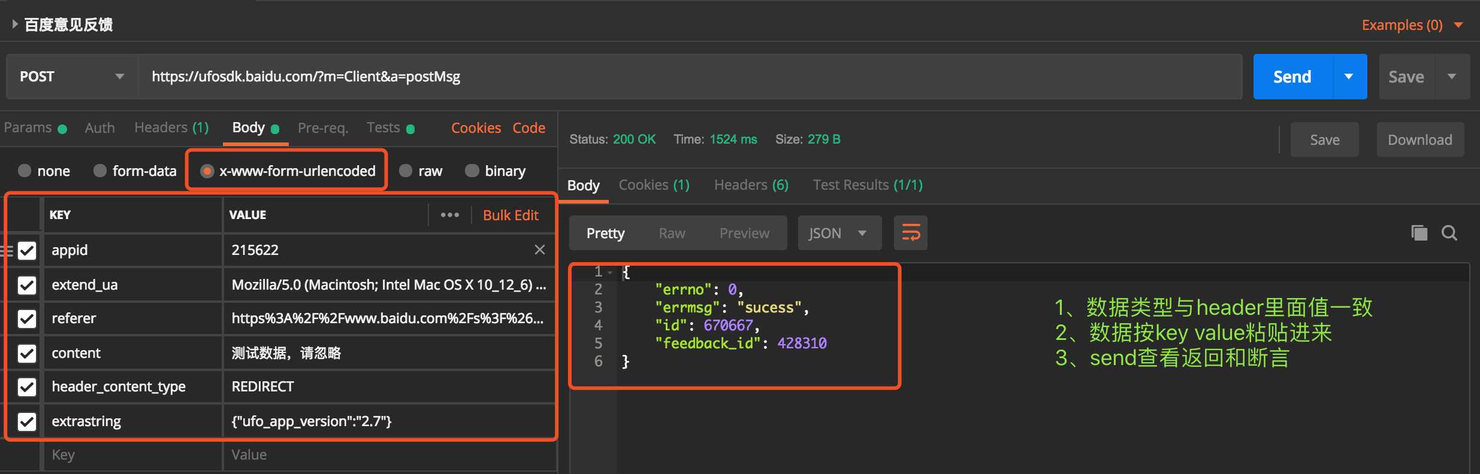Click the empty Value input field
Viewport: 1480px width, 474px height.
(x=389, y=455)
